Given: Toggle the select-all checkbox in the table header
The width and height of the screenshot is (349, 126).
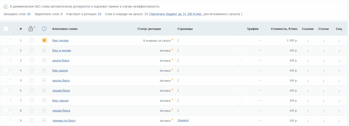Looking at the screenshot, I should (6, 29).
